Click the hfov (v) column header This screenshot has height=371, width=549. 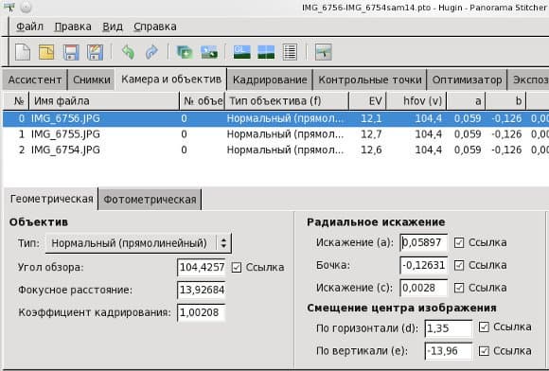416,101
